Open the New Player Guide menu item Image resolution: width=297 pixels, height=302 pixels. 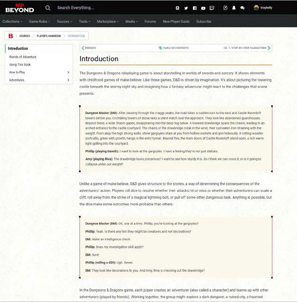pyautogui.click(x=176, y=21)
